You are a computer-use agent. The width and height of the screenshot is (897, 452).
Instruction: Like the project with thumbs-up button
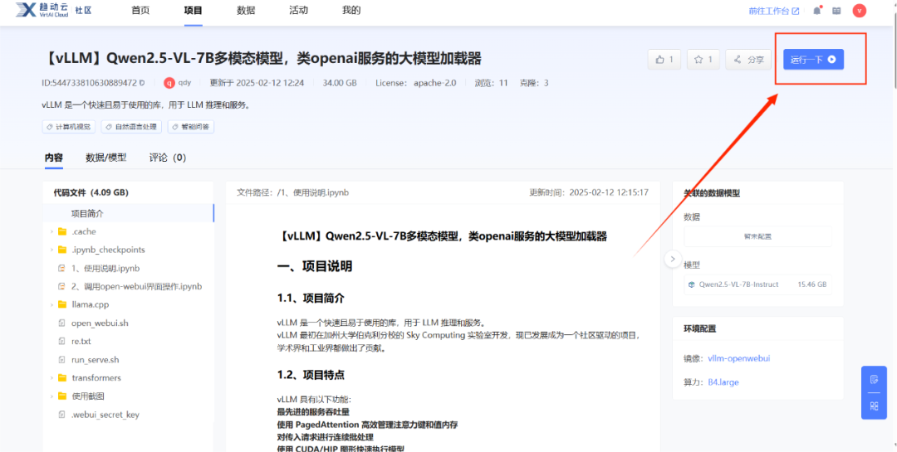click(x=664, y=60)
